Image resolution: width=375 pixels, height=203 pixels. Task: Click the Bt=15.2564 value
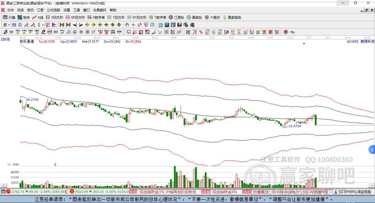click(x=133, y=41)
